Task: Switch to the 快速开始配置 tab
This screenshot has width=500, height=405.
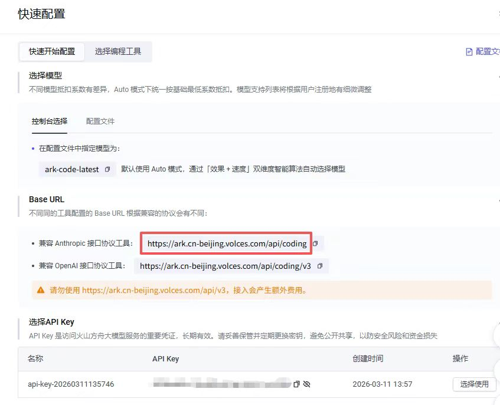Action: [x=52, y=51]
